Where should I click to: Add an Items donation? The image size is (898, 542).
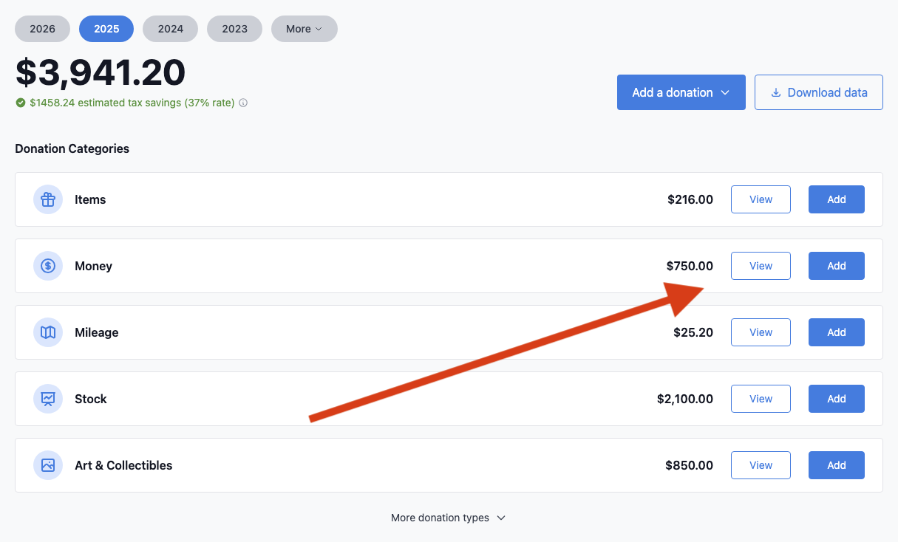(x=836, y=199)
